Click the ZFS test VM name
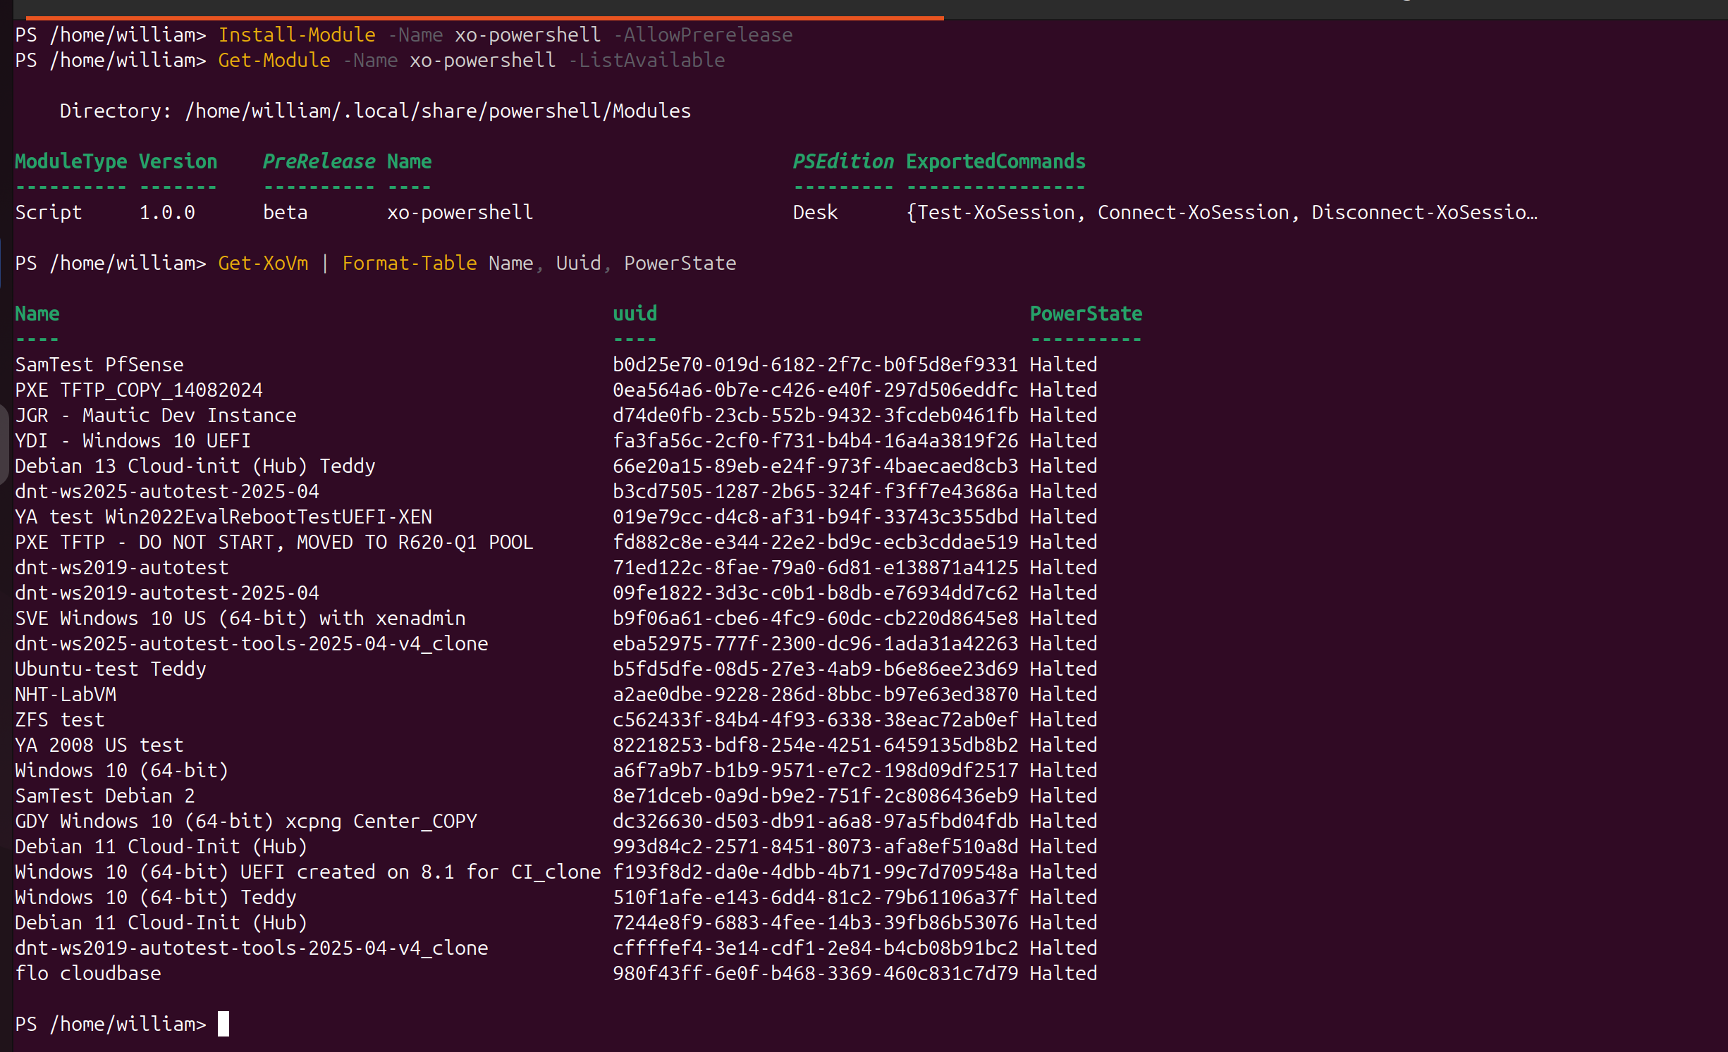The width and height of the screenshot is (1728, 1052). click(60, 719)
